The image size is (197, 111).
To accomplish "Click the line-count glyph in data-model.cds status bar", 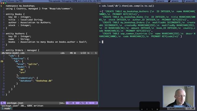I will 75,53.
